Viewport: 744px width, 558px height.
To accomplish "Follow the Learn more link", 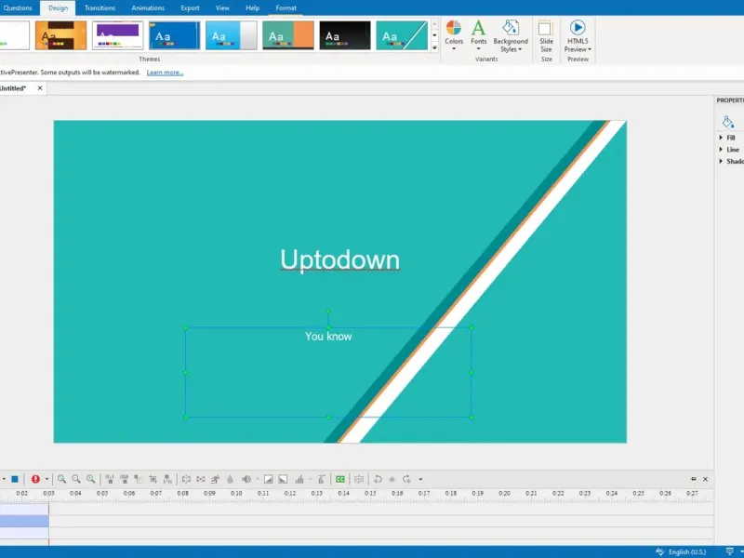I will (x=166, y=73).
